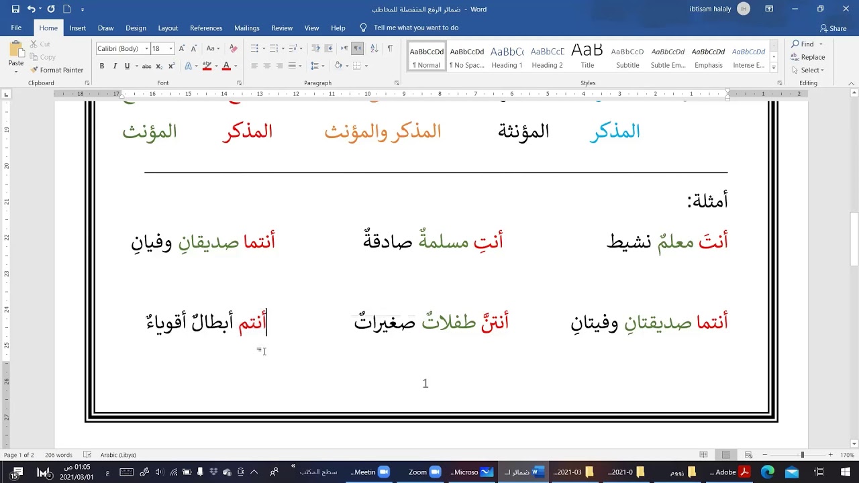Viewport: 859px width, 483px height.
Task: Click the Format Painter button
Action: (x=56, y=70)
